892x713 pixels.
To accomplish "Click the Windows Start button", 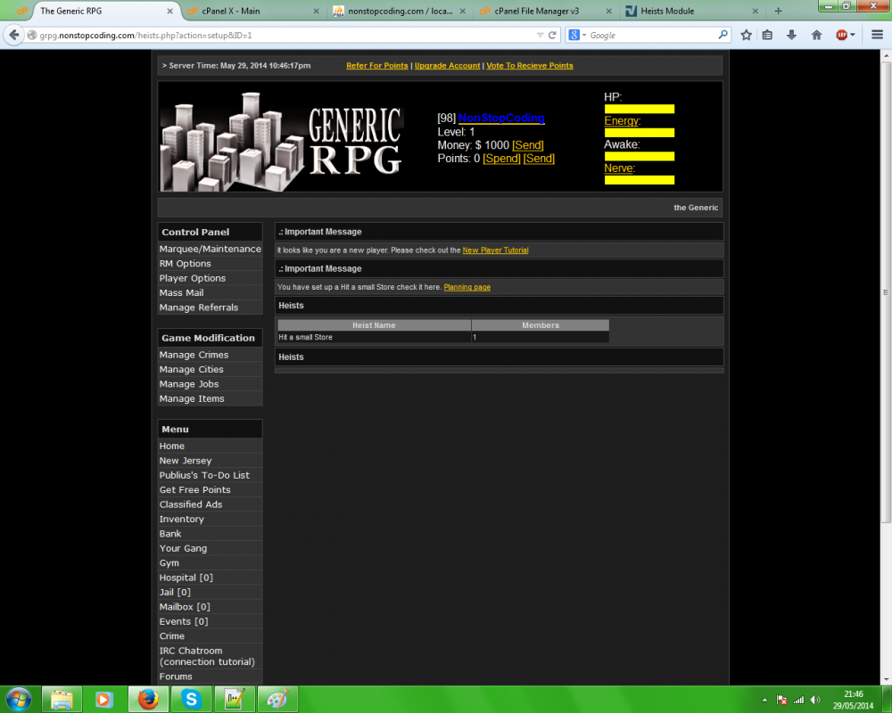I will (18, 699).
